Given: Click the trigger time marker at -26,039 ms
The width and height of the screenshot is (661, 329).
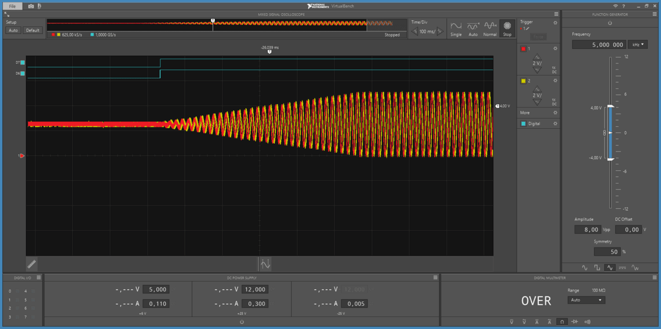Looking at the screenshot, I should 269,51.
